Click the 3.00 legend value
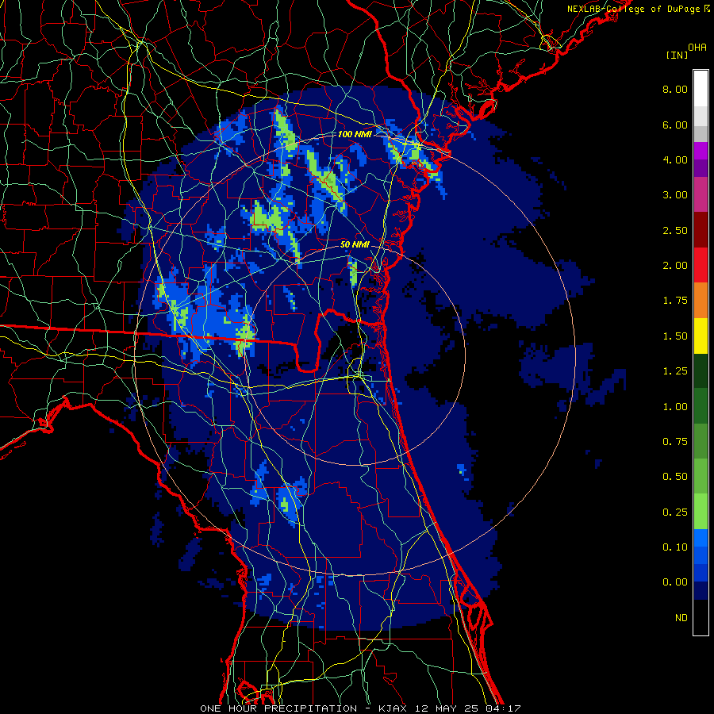The width and height of the screenshot is (714, 714). coord(675,195)
